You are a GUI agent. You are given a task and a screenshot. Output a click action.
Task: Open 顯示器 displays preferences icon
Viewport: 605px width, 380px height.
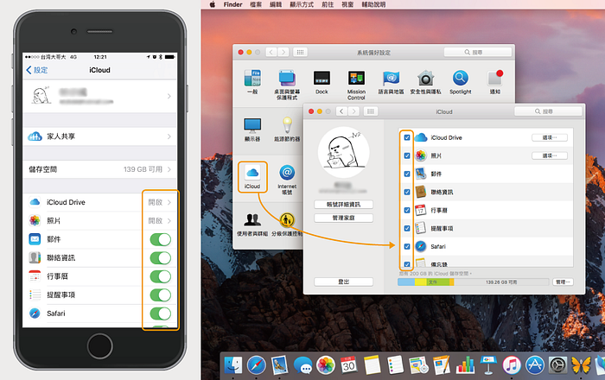(252, 125)
